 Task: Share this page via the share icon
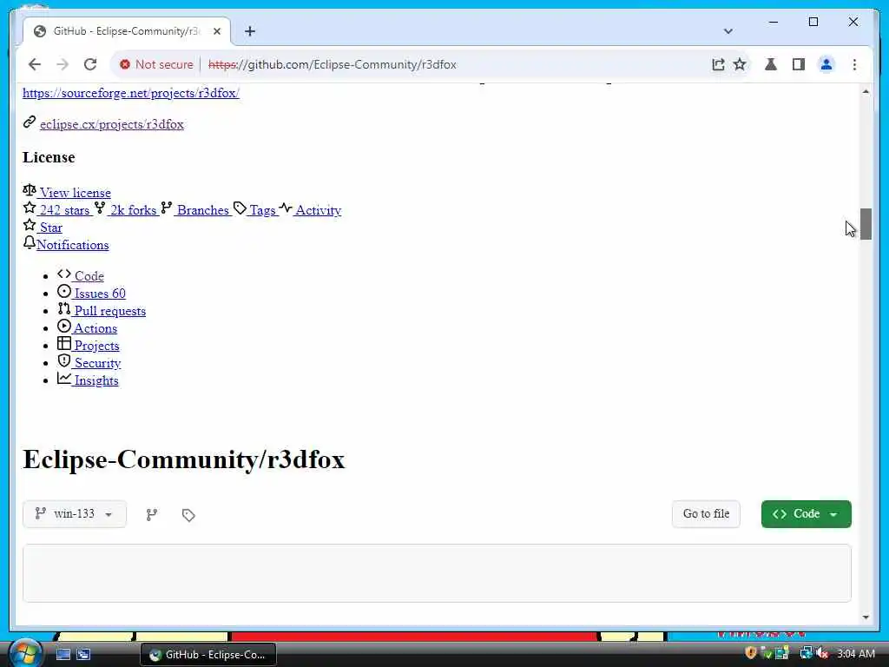point(718,64)
